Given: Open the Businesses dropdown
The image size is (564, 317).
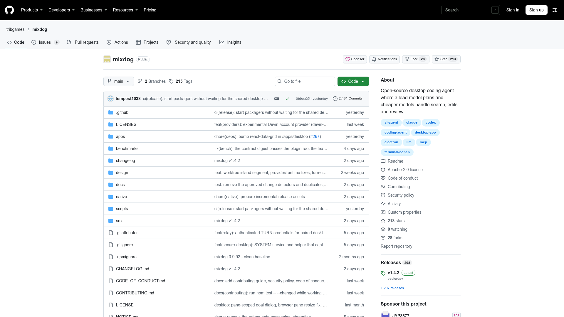Looking at the screenshot, I should click(x=94, y=10).
